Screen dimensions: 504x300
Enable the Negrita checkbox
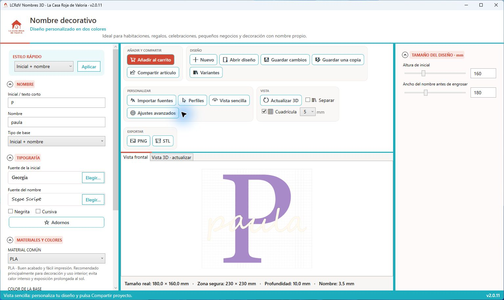pos(10,211)
